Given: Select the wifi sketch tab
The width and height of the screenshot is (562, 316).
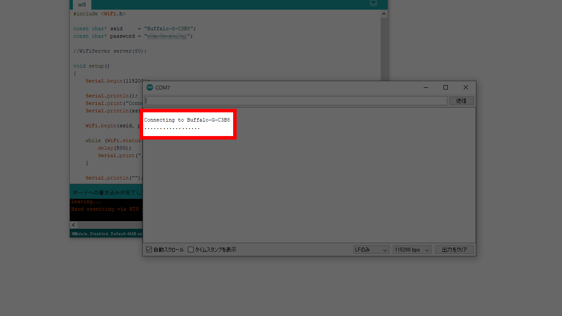Looking at the screenshot, I should (x=82, y=5).
